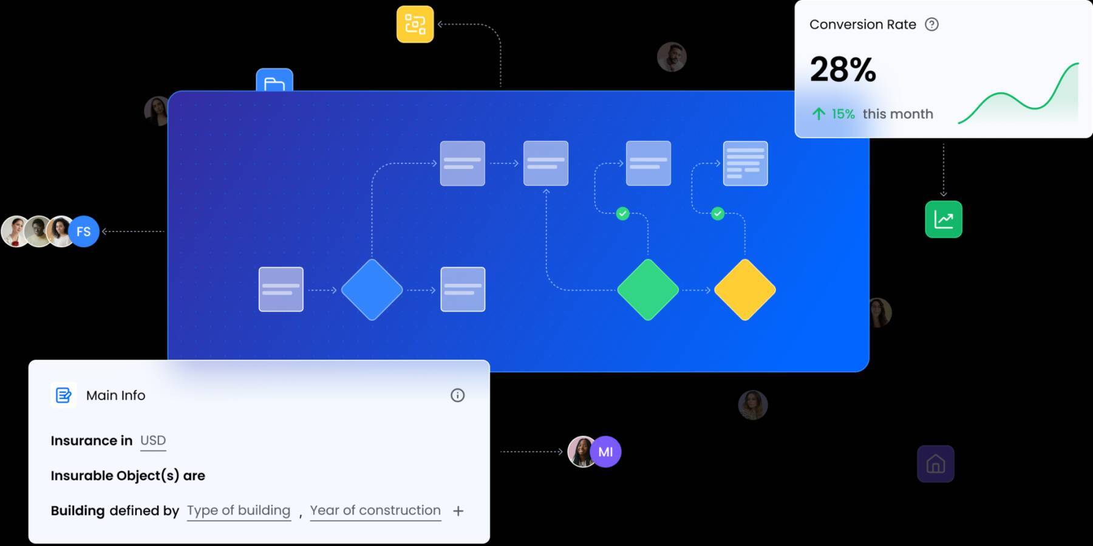This screenshot has height=546, width=1093.
Task: Click the FS user avatar
Action: (x=84, y=231)
